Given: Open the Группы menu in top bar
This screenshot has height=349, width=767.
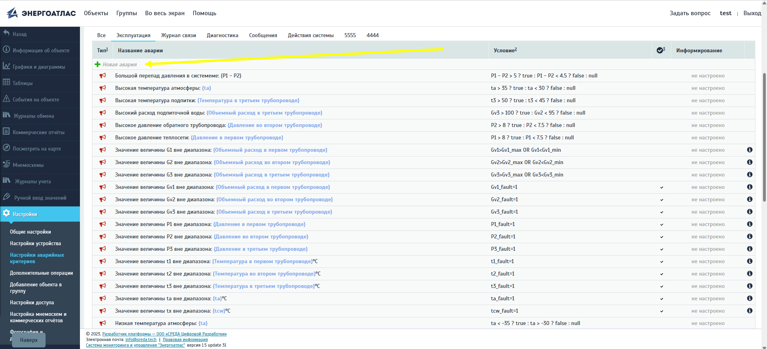Looking at the screenshot, I should click(126, 13).
